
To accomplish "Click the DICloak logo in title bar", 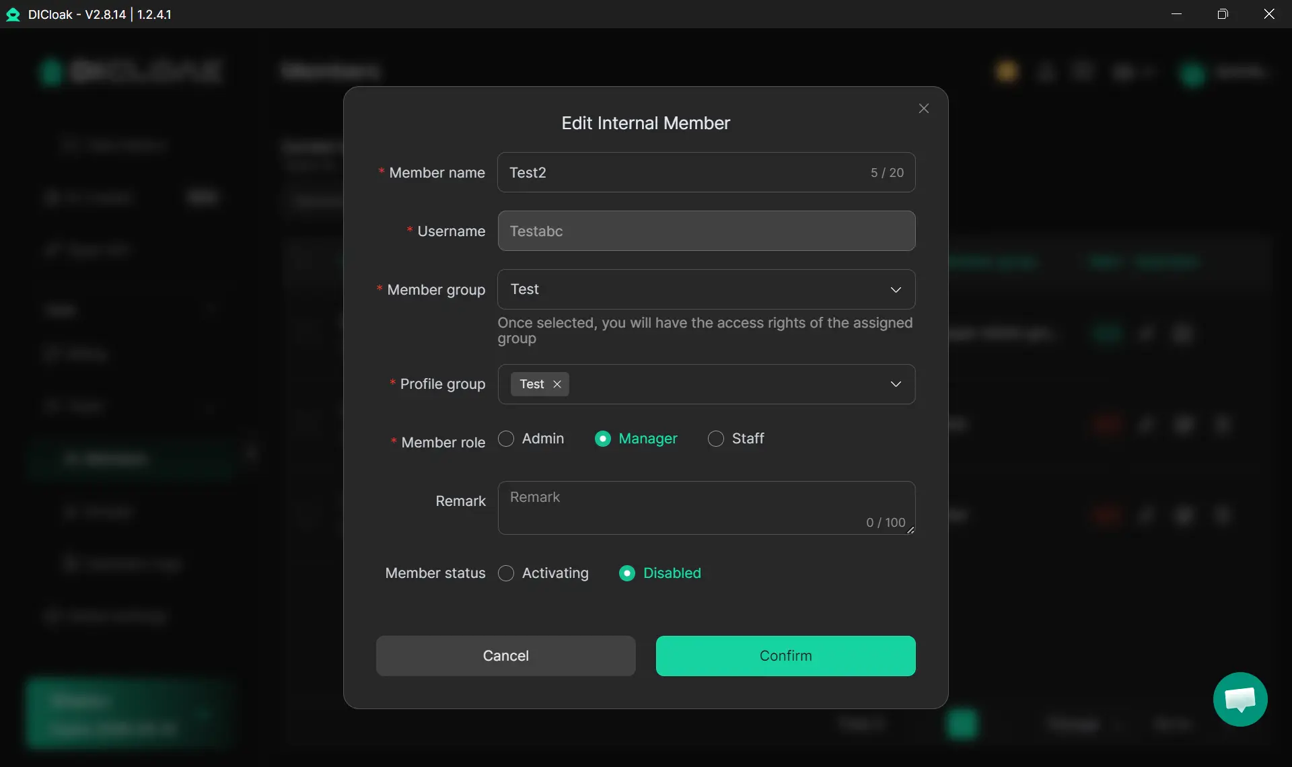I will 13,14.
